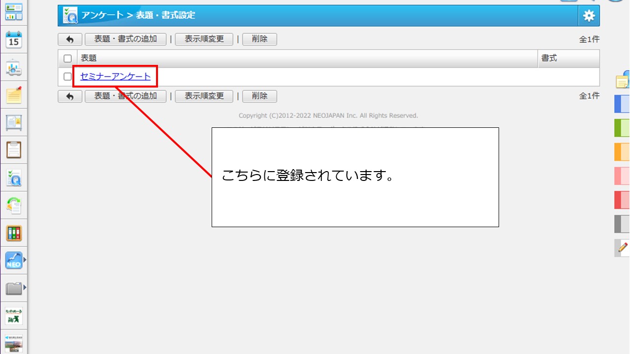Click the 表題・書式設定 title text
The width and height of the screenshot is (630, 354).
pyautogui.click(x=165, y=15)
